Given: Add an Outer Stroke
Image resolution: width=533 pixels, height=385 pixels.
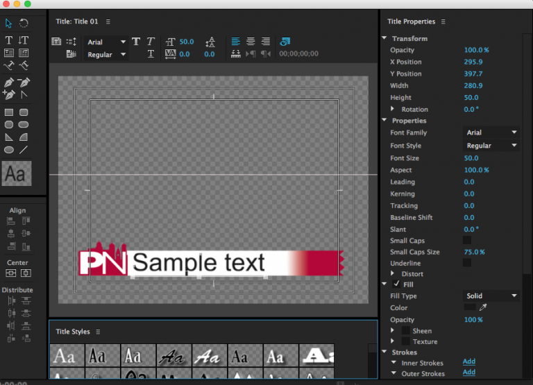Looking at the screenshot, I should pyautogui.click(x=469, y=373).
